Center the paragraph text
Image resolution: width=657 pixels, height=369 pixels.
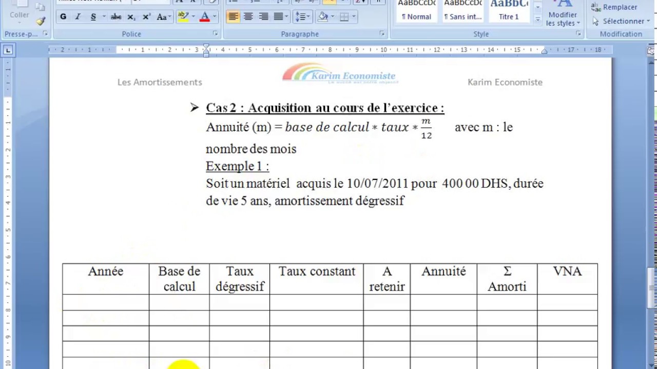(x=248, y=17)
